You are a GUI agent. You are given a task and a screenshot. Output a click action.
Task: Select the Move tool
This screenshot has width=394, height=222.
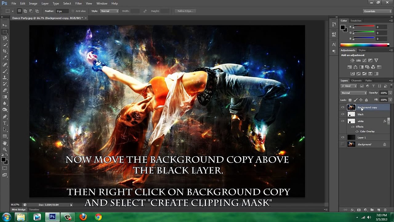point(5,25)
